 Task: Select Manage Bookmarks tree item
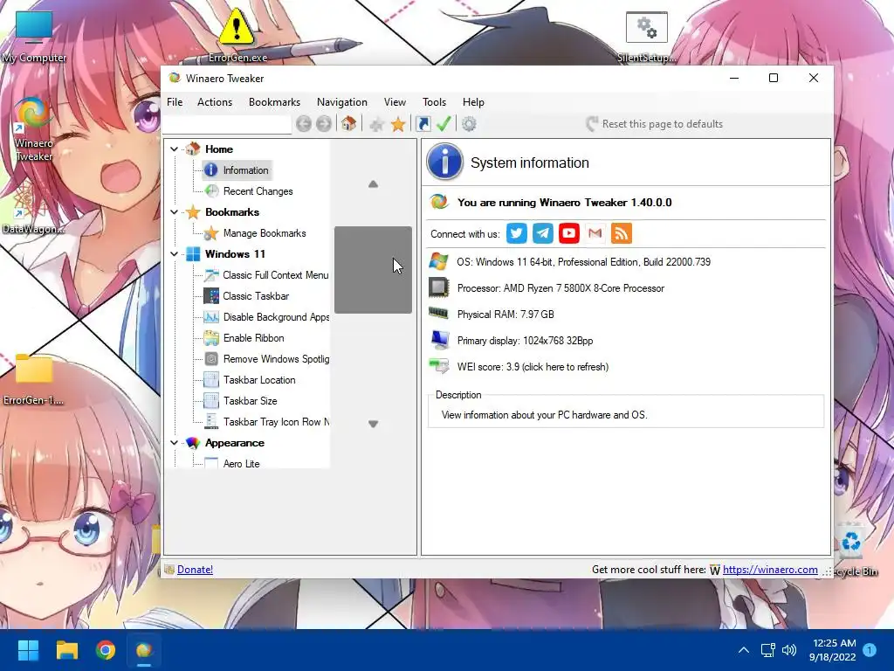pos(265,232)
